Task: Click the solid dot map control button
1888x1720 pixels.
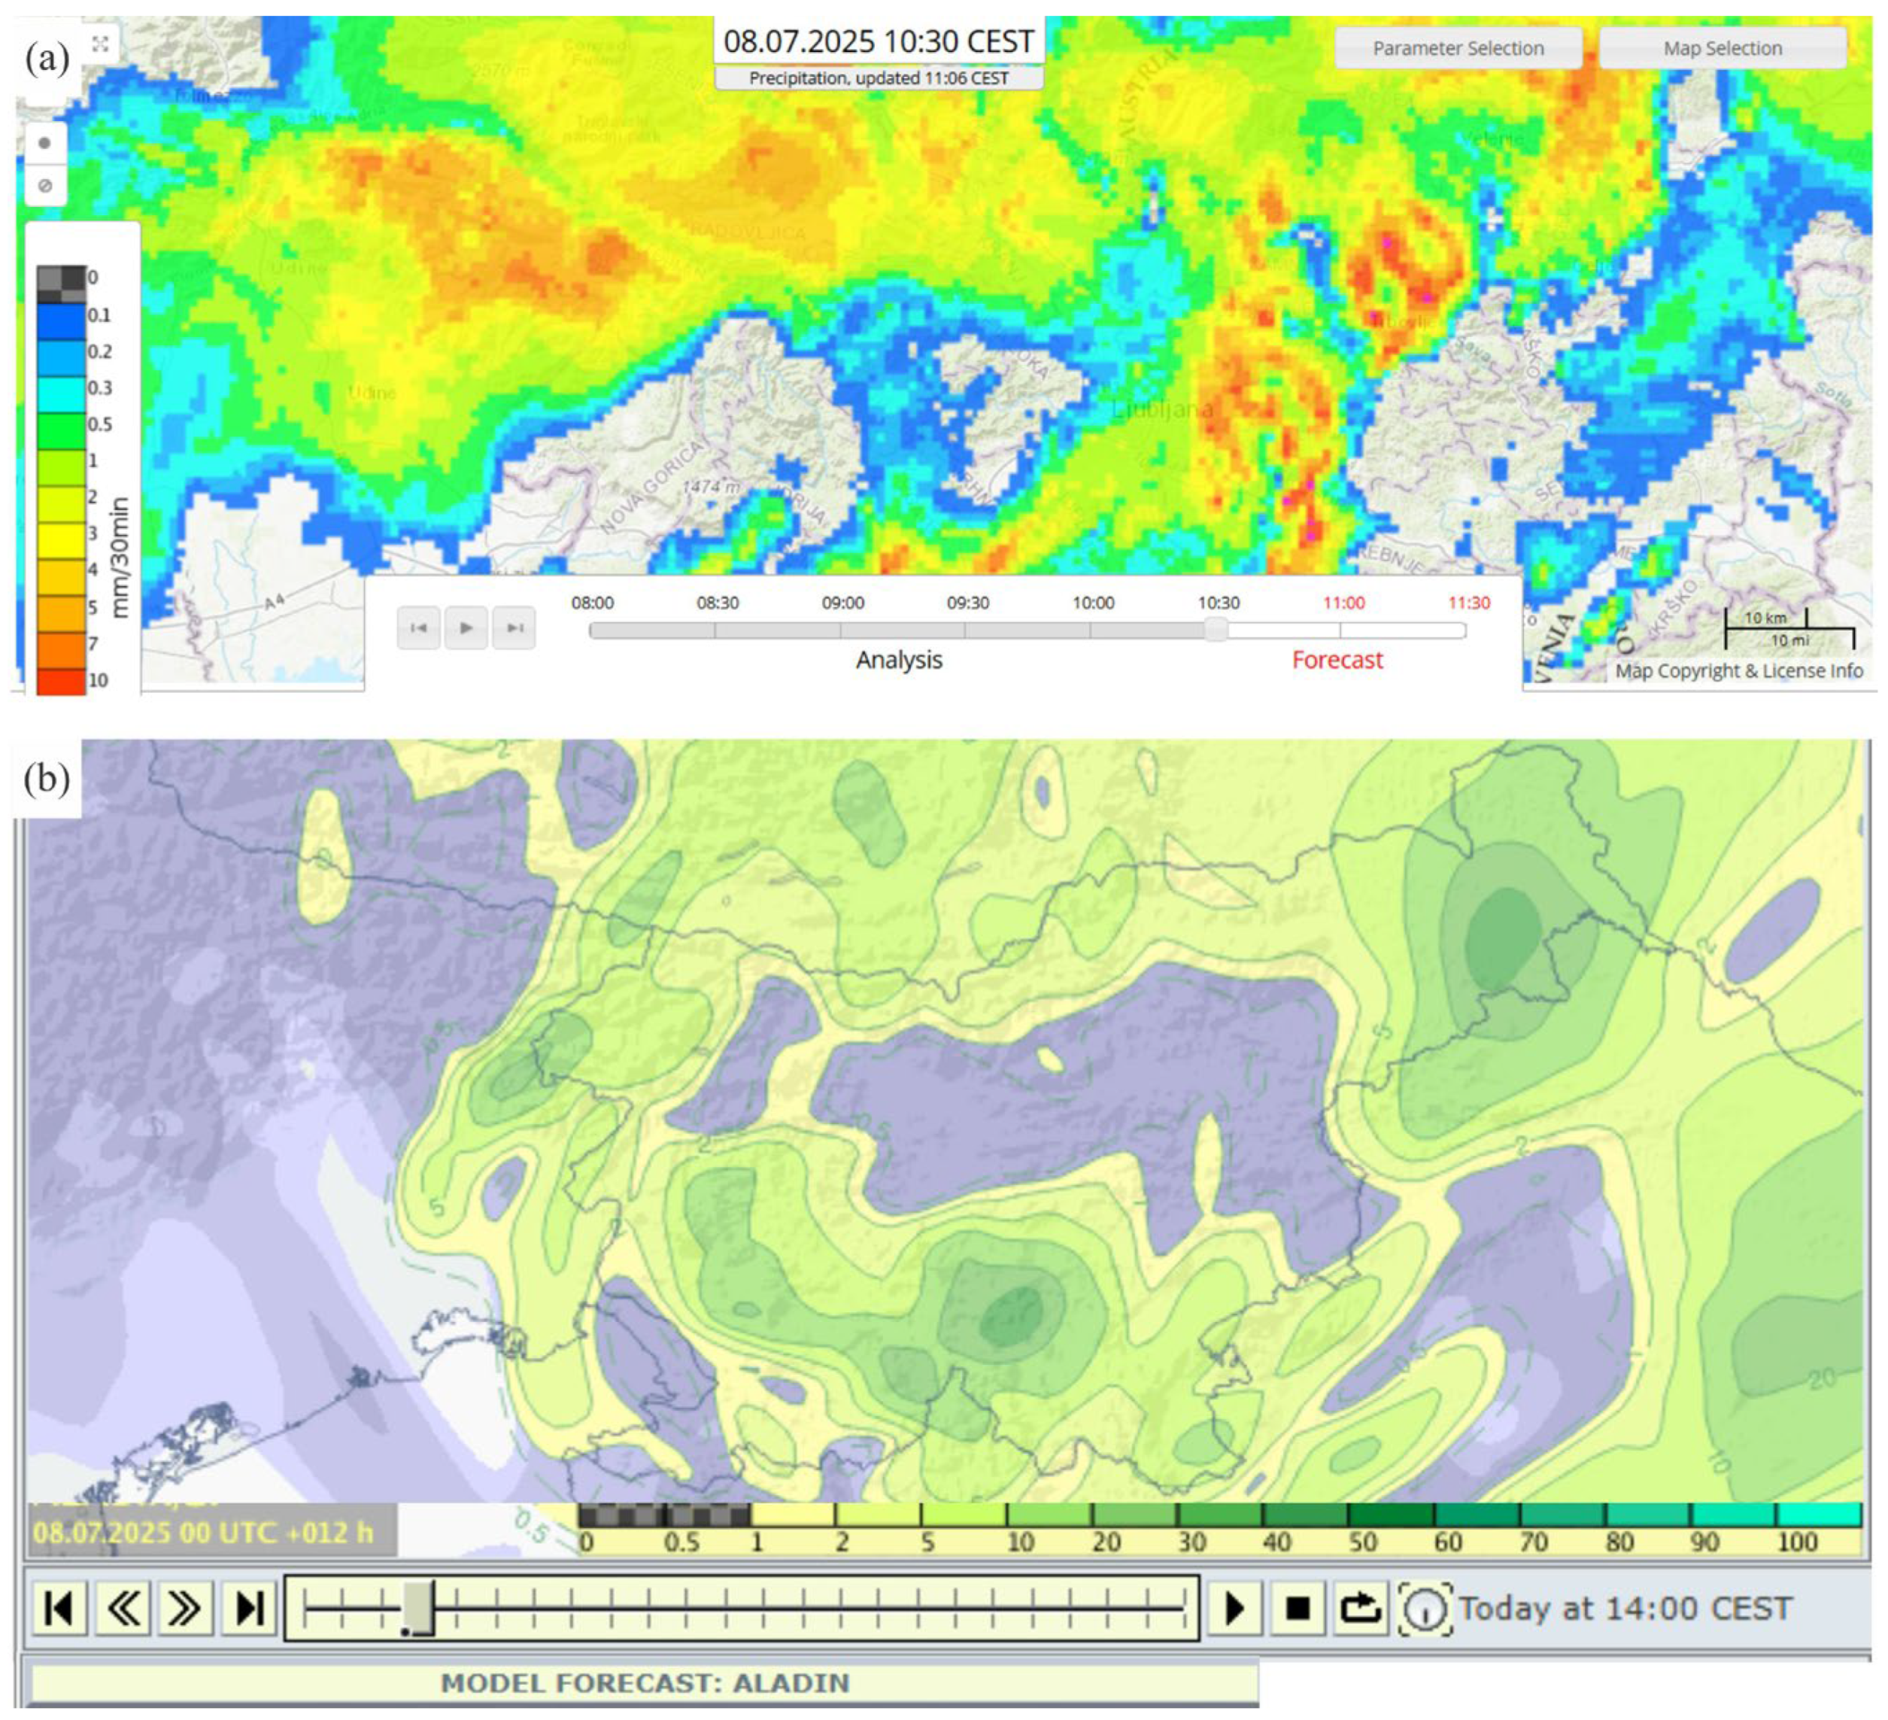Action: (x=44, y=143)
